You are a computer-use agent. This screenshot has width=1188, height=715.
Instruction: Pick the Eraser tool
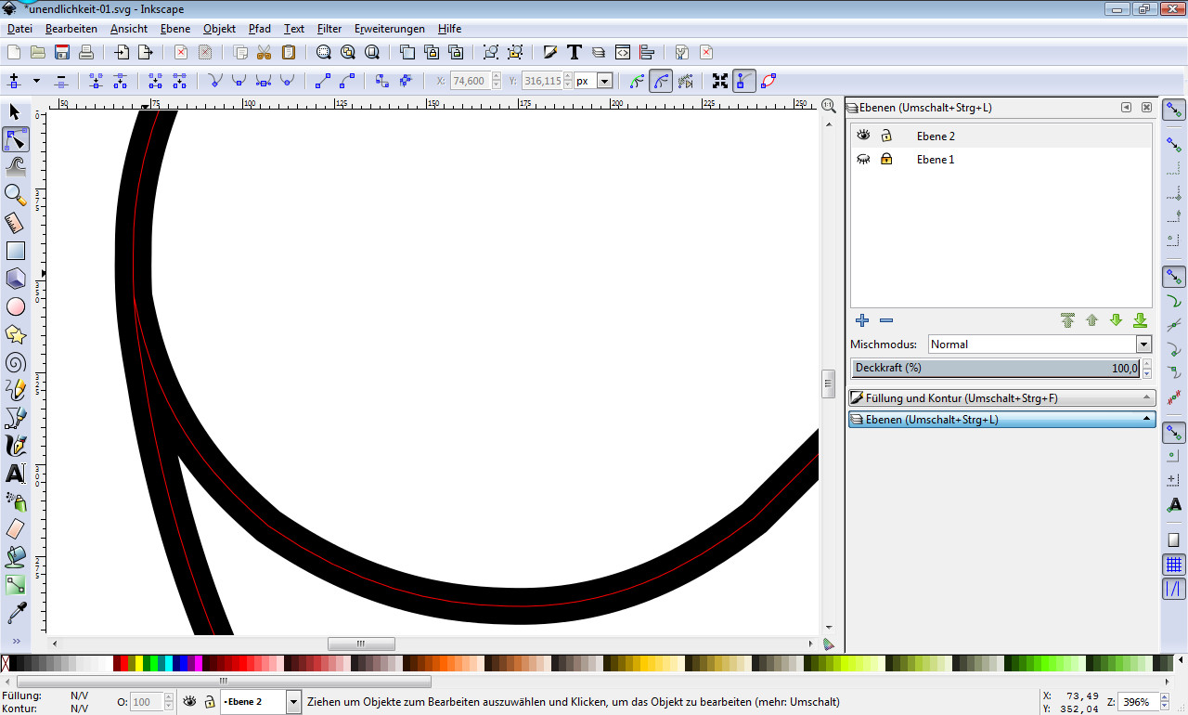[15, 529]
